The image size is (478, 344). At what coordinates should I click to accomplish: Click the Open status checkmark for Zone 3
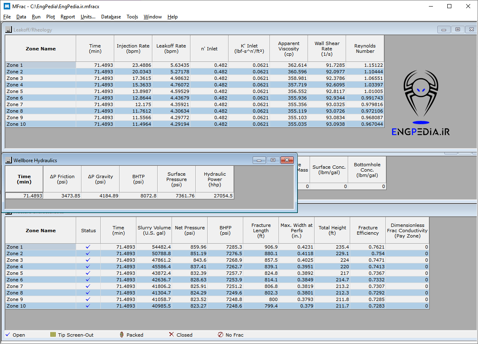tap(88, 260)
